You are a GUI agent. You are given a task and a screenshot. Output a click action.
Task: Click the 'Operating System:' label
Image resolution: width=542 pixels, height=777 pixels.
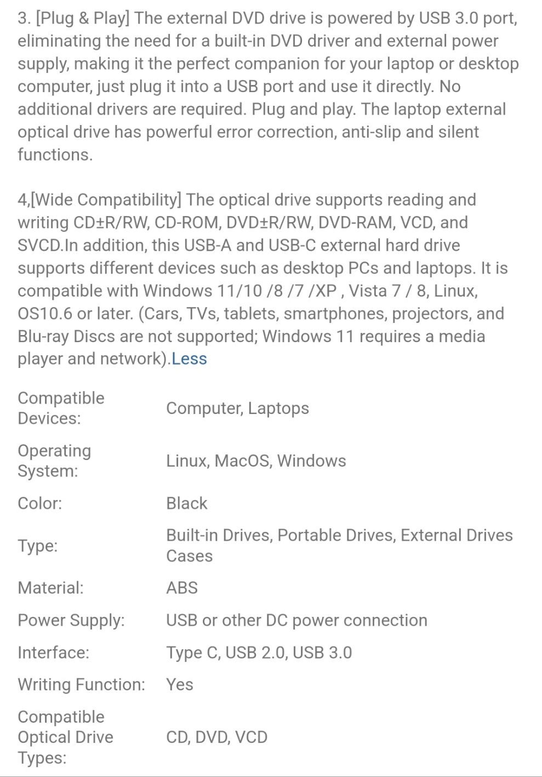point(54,461)
